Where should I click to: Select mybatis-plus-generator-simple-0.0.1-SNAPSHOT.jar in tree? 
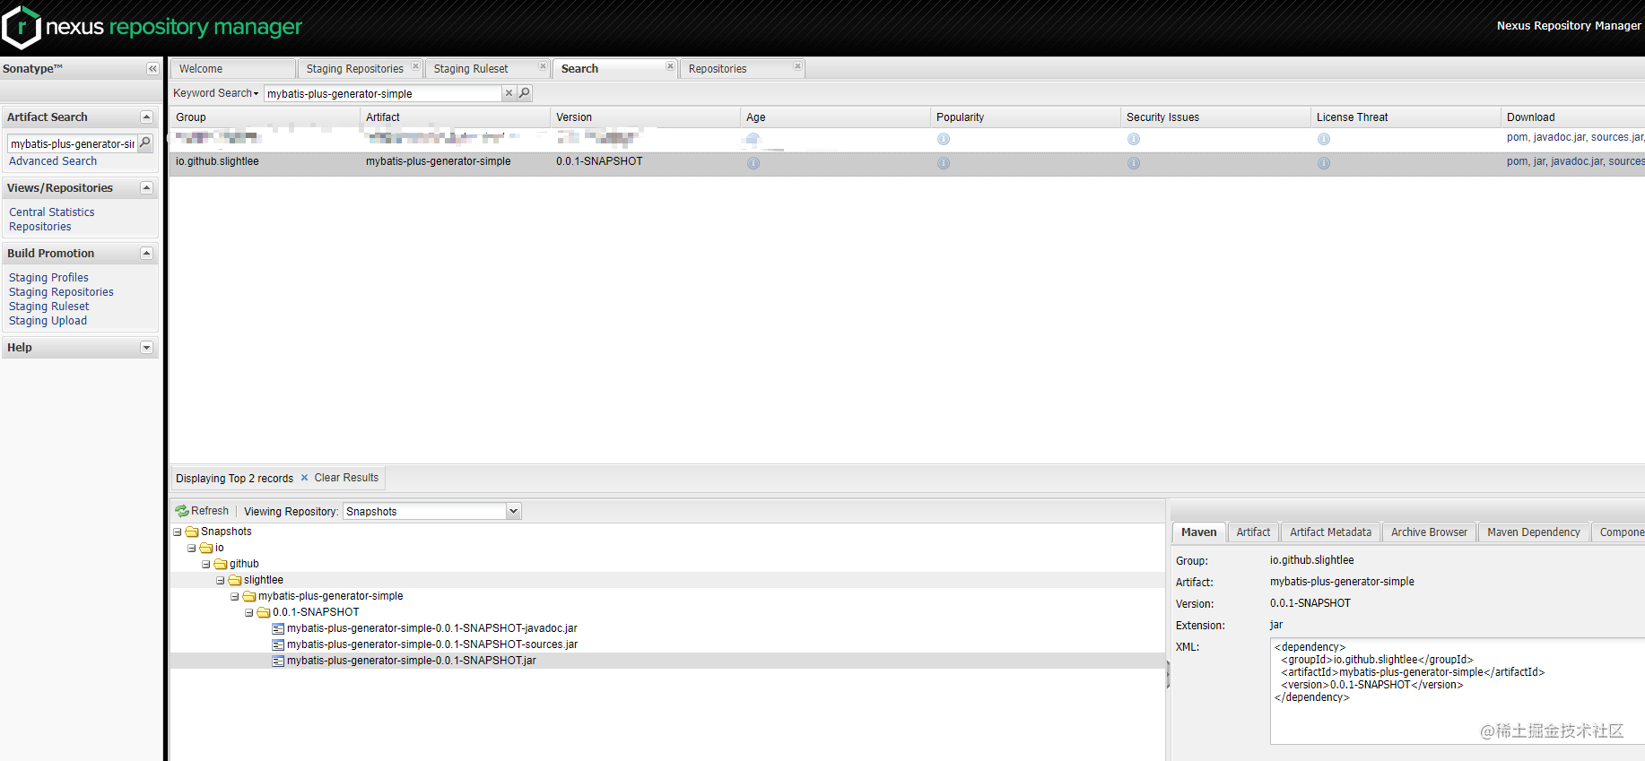coord(411,661)
